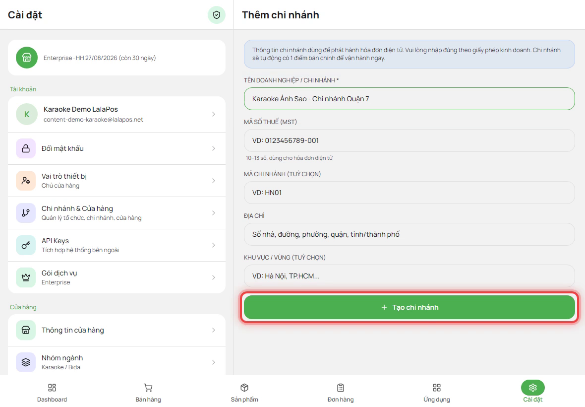Click the green store icon in Enterprise card
This screenshot has width=585, height=407.
click(27, 58)
